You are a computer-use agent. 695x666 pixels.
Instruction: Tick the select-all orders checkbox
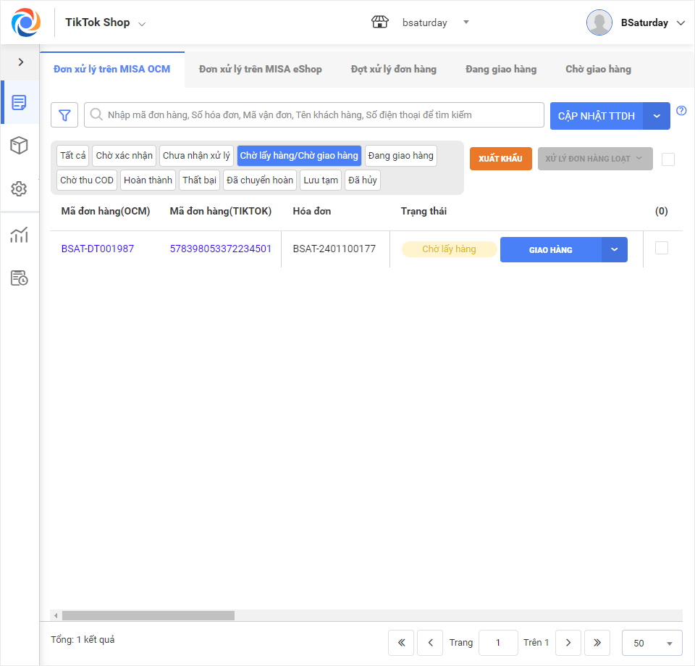668,159
